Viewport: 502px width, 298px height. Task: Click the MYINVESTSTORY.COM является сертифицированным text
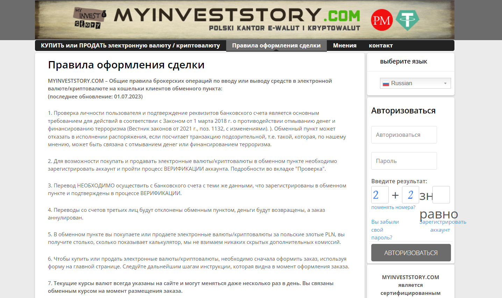coord(410,285)
